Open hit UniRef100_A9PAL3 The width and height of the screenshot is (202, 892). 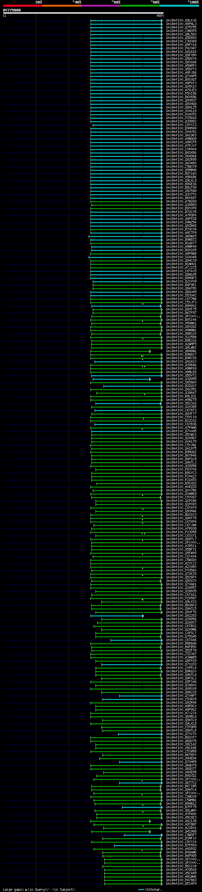coord(181,24)
